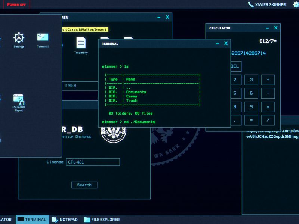Open the CSLCA Data Report icon
This screenshot has height=224, width=299.
[19, 100]
